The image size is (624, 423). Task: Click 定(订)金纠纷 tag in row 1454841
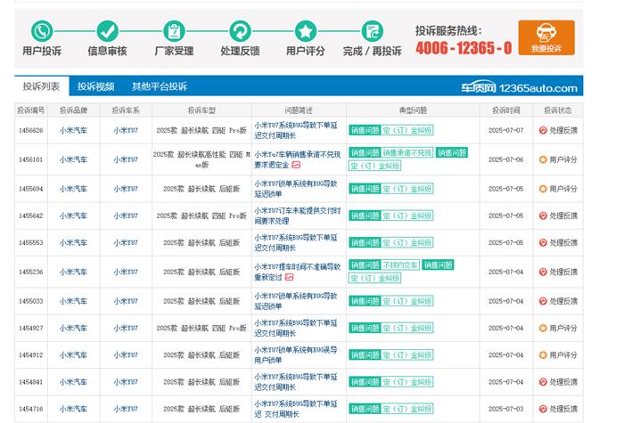[407, 382]
